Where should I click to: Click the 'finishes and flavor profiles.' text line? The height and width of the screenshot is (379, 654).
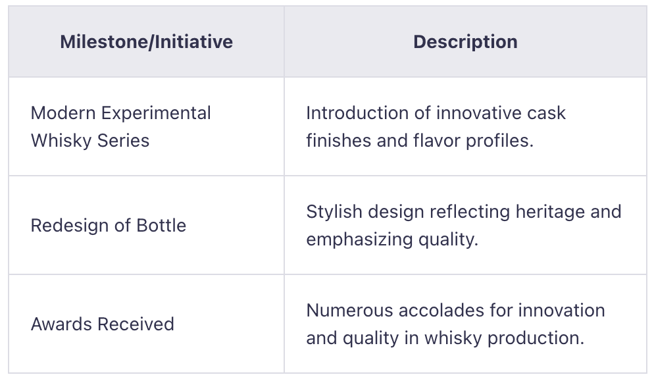click(x=420, y=140)
